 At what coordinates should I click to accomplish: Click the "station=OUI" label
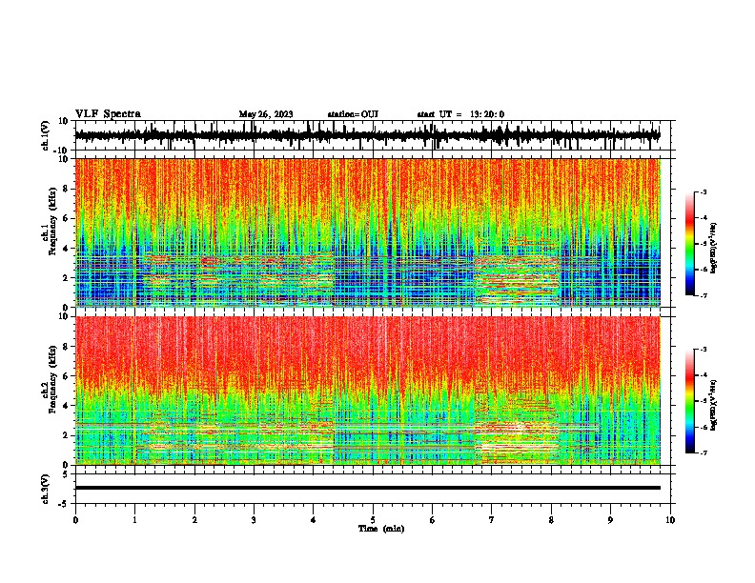pos(353,114)
